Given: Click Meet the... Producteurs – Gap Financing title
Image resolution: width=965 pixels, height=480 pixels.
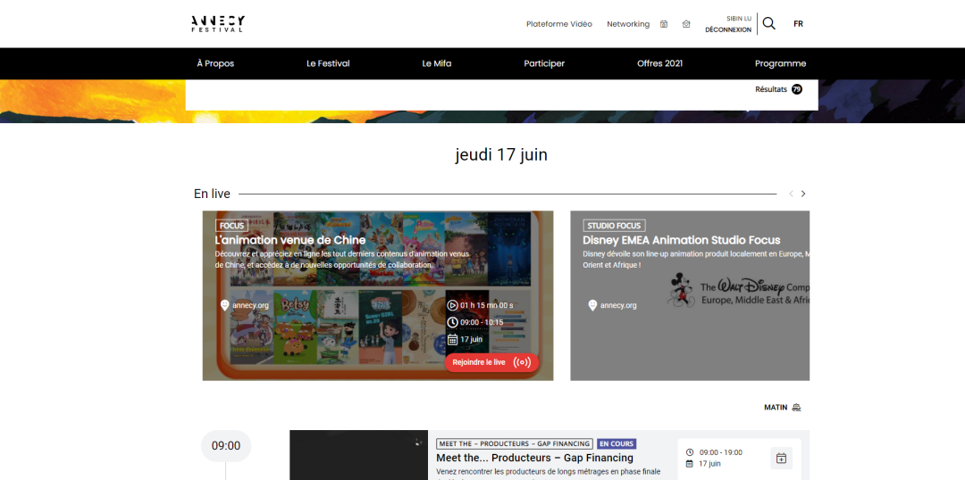Looking at the screenshot, I should (x=534, y=458).
